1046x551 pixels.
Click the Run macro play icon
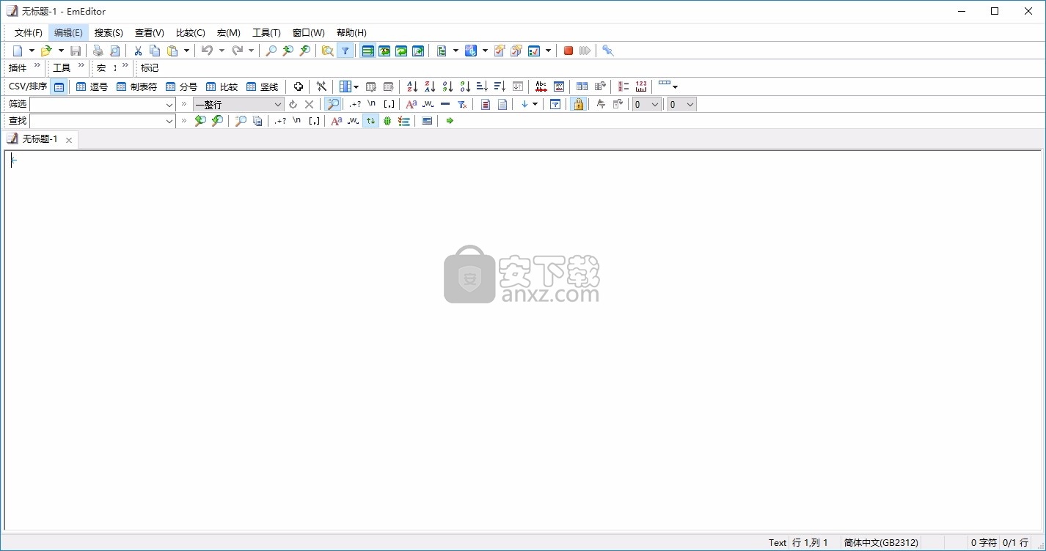[585, 51]
